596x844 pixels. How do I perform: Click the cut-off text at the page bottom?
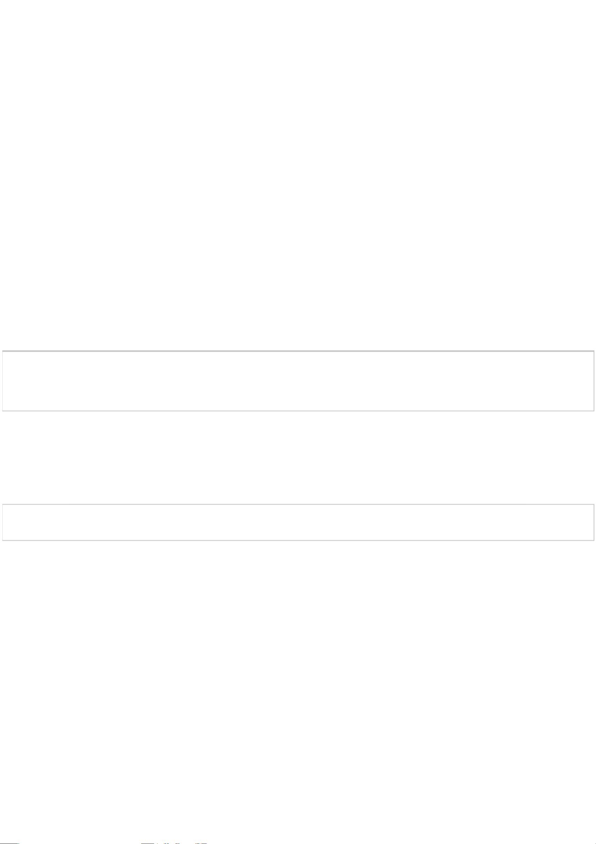[174, 843]
